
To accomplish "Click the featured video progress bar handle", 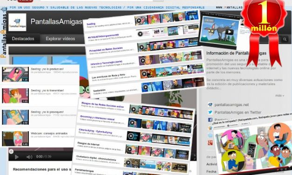I will point(11,152).
